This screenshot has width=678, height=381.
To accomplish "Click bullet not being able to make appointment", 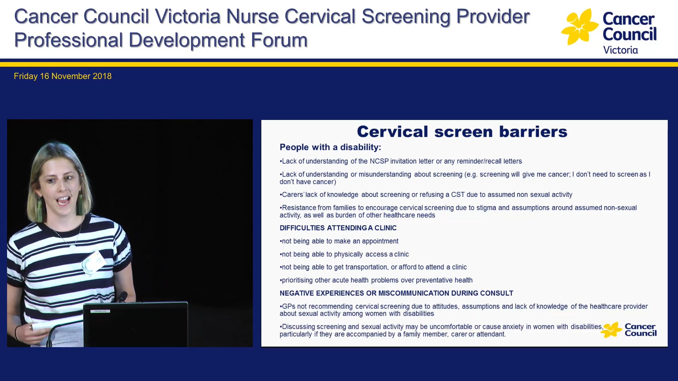I will [339, 241].
